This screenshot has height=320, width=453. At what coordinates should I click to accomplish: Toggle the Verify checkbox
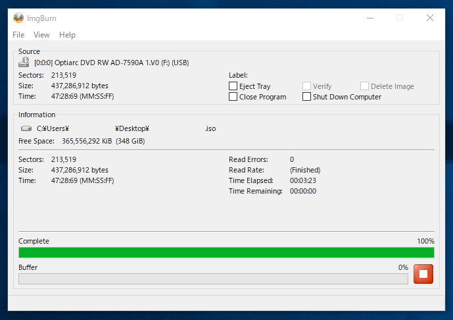(x=306, y=86)
